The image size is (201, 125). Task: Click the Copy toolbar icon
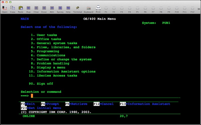[x=13, y=9]
